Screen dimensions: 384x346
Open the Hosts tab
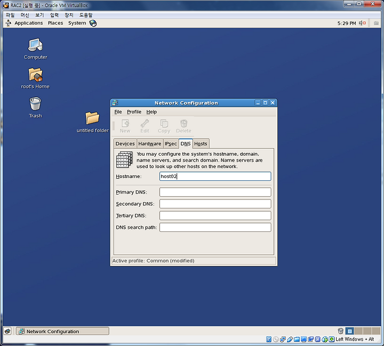coord(201,144)
